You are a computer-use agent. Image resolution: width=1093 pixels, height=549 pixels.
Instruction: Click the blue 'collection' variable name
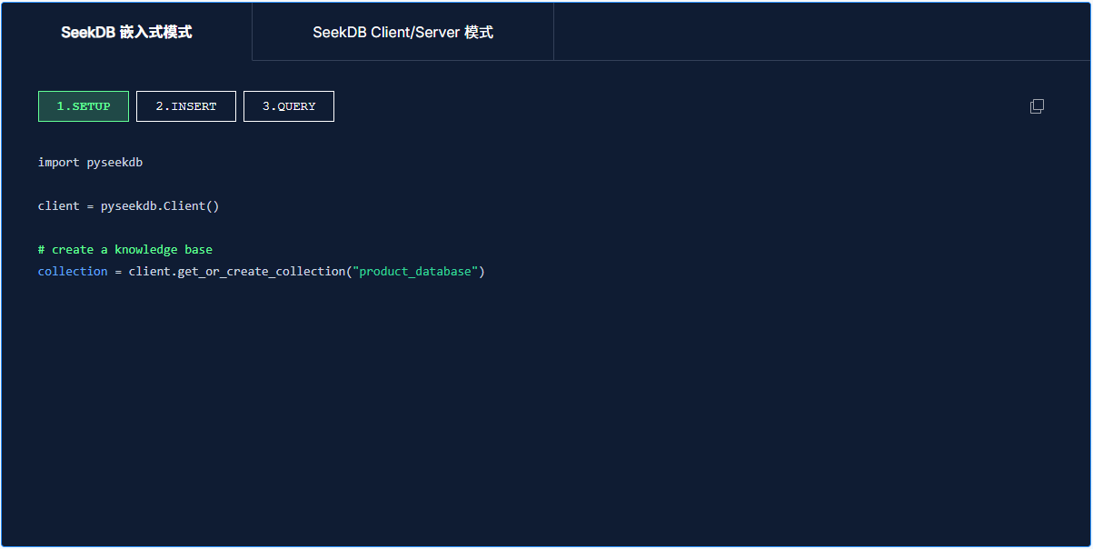(73, 272)
